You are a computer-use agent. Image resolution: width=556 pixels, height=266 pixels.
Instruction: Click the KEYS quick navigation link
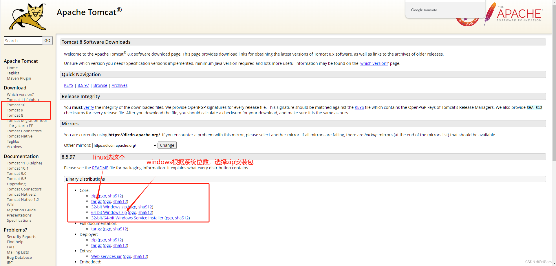point(69,85)
